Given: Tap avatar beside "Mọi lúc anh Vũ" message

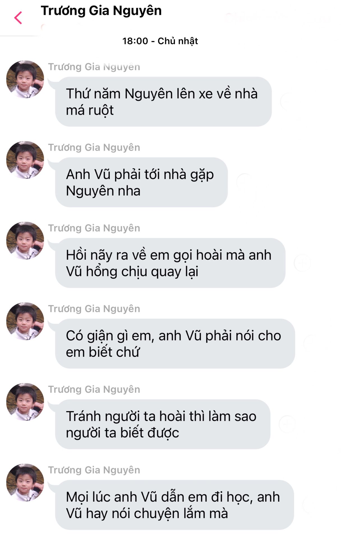Looking at the screenshot, I should pos(25,483).
